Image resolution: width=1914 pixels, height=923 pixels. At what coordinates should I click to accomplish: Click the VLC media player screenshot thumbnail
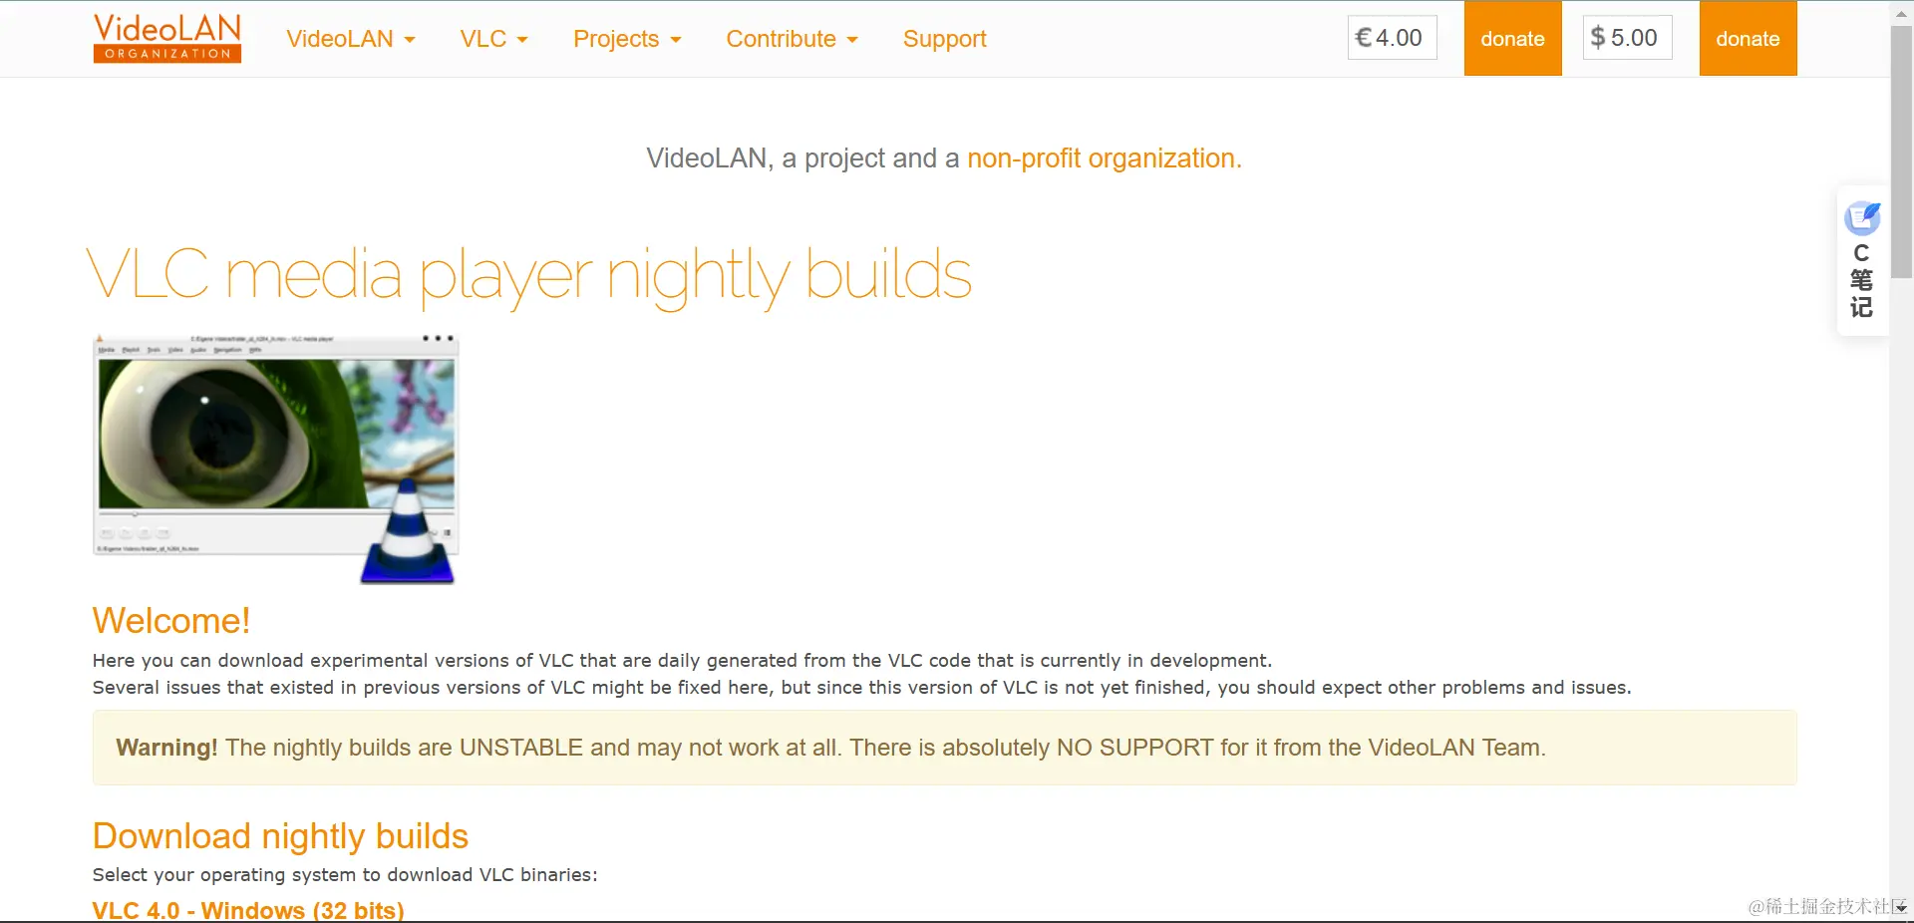[276, 459]
